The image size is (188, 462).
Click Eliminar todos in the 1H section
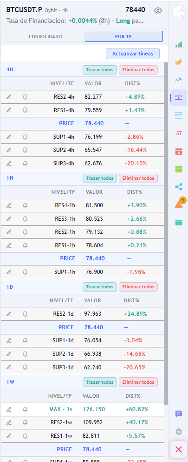tap(138, 178)
